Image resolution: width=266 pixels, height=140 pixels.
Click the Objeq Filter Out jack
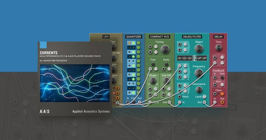(x=204, y=102)
